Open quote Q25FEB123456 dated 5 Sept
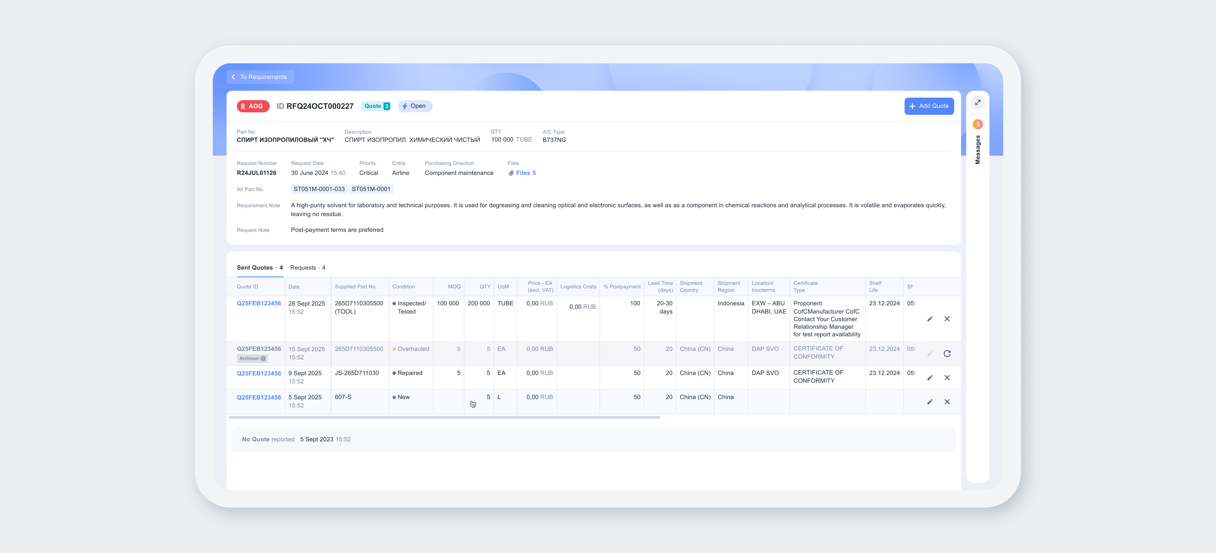The image size is (1216, 553). (x=259, y=397)
